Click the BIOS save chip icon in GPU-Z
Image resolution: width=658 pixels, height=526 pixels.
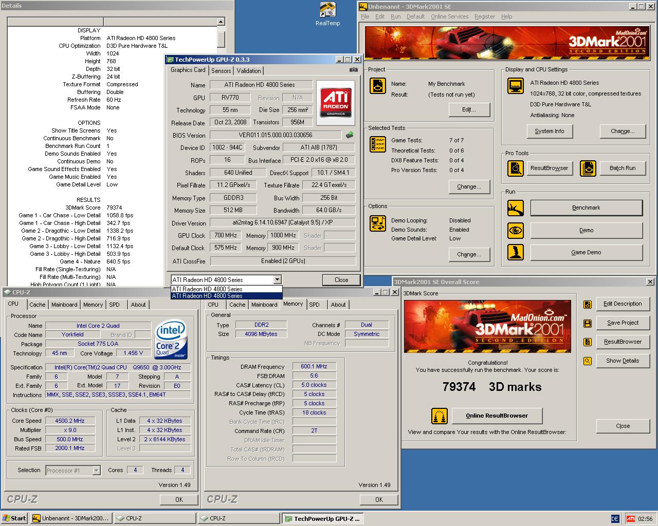tap(350, 135)
